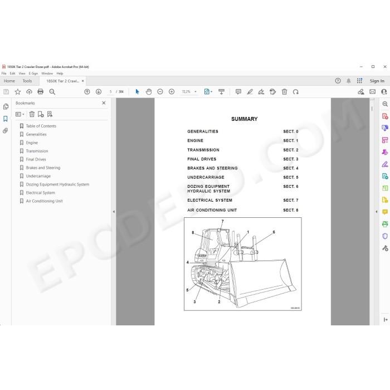Open the Window menu

point(47,74)
